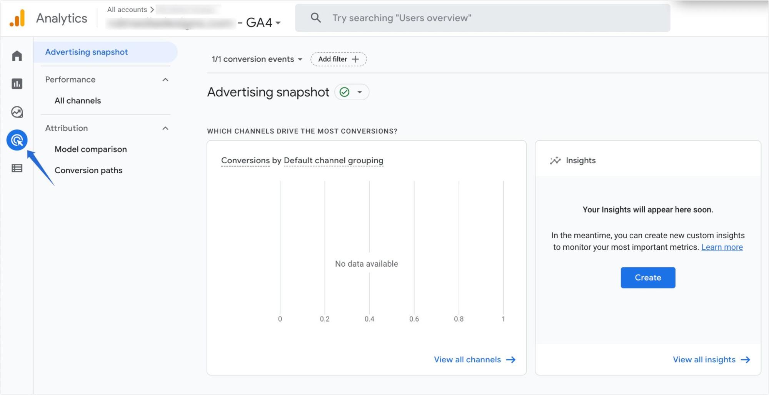The height and width of the screenshot is (395, 769).
Task: Click the Analytics product name
Action: pyautogui.click(x=62, y=18)
